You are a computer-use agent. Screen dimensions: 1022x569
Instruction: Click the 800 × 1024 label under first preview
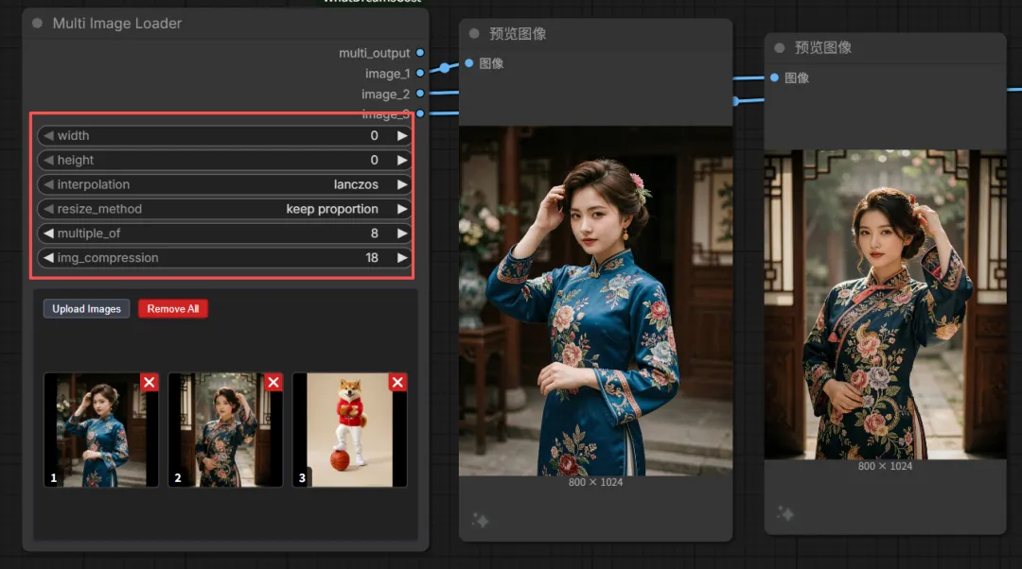tap(596, 482)
